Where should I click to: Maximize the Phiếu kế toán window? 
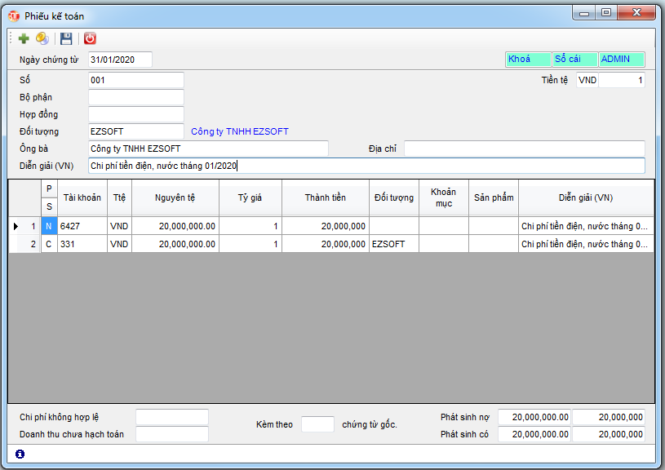[606, 13]
